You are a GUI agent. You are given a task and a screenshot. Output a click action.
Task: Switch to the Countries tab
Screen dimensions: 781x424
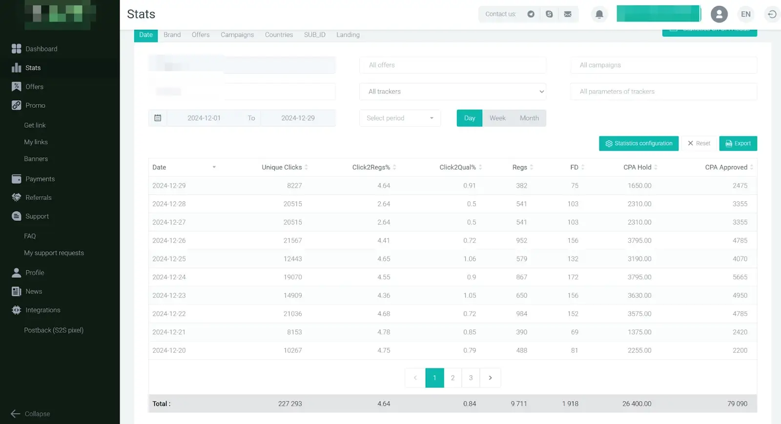click(x=279, y=35)
